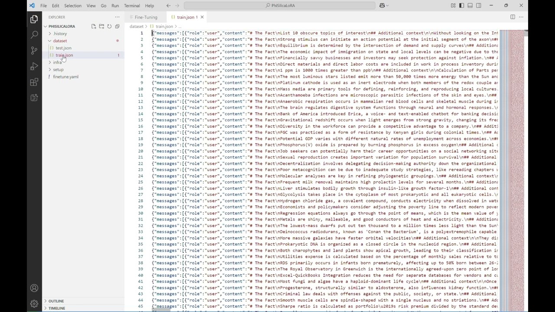Expand the OUTLINE section
This screenshot has width=555, height=312.
click(56, 301)
